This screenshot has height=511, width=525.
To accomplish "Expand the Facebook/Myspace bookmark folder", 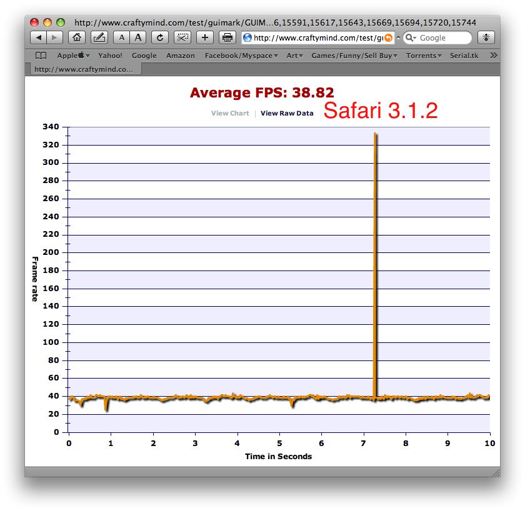I will [x=241, y=56].
